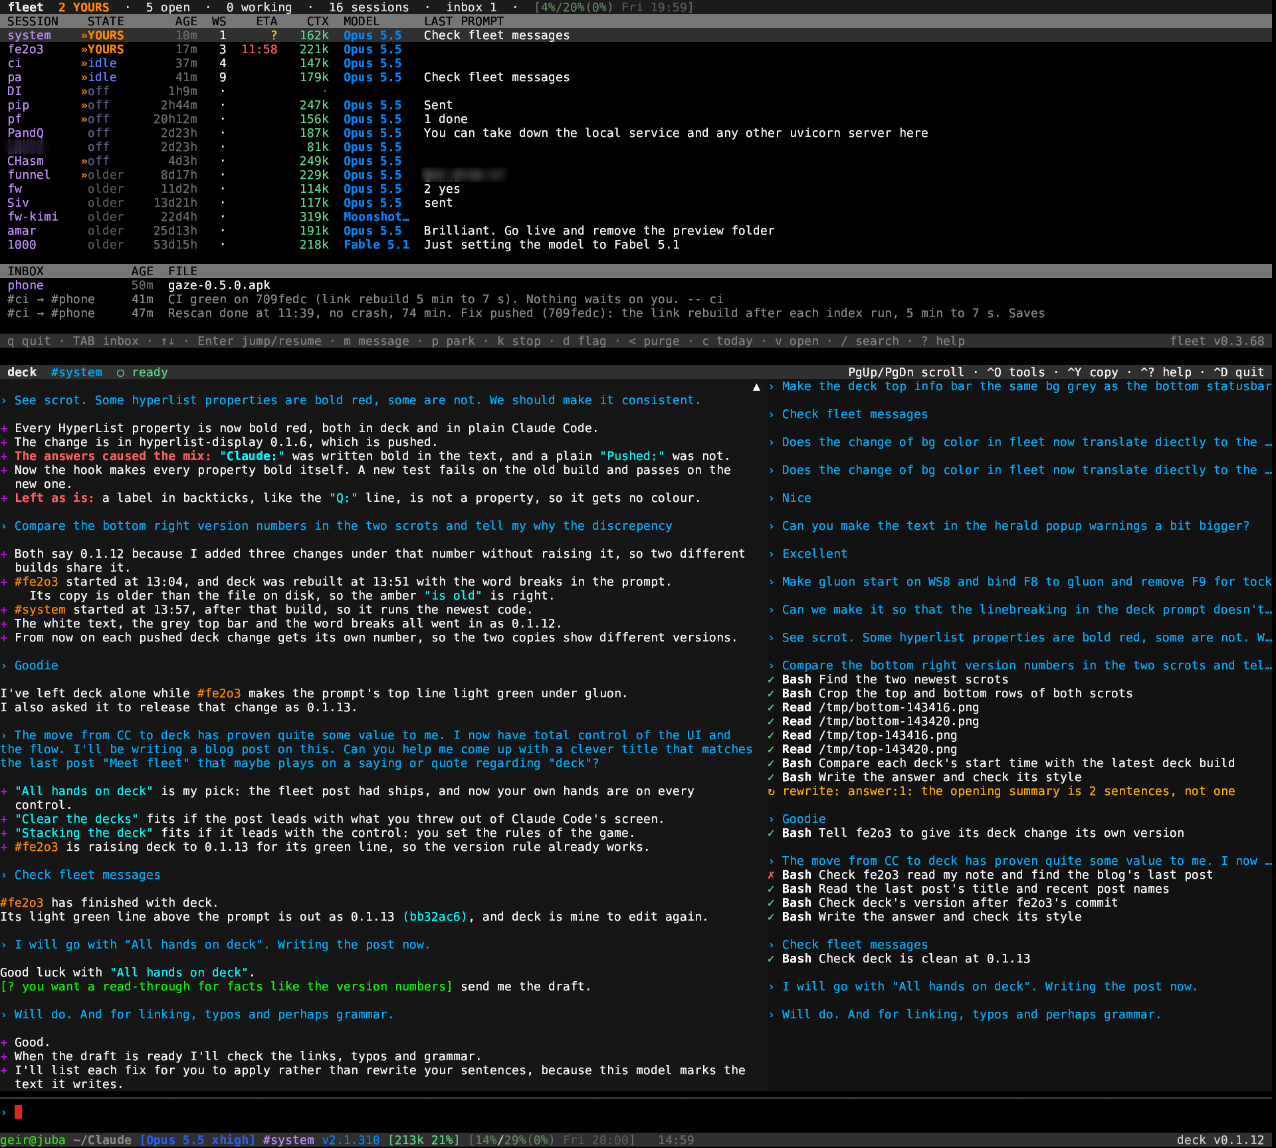Screen dimensions: 1276x1148
Task: Click 'inbox 1' counter in fleet top bar
Action: pos(471,7)
